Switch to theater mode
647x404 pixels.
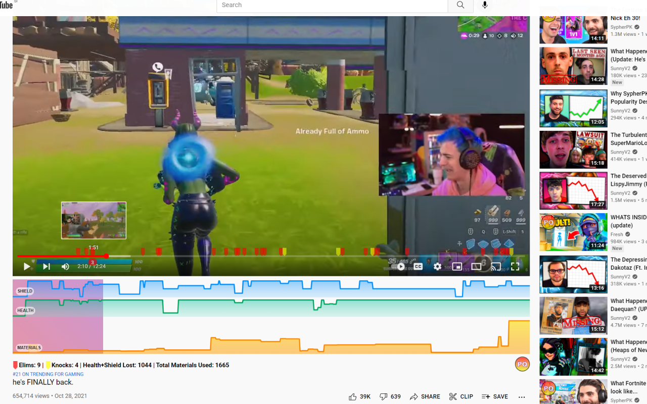tap(476, 267)
